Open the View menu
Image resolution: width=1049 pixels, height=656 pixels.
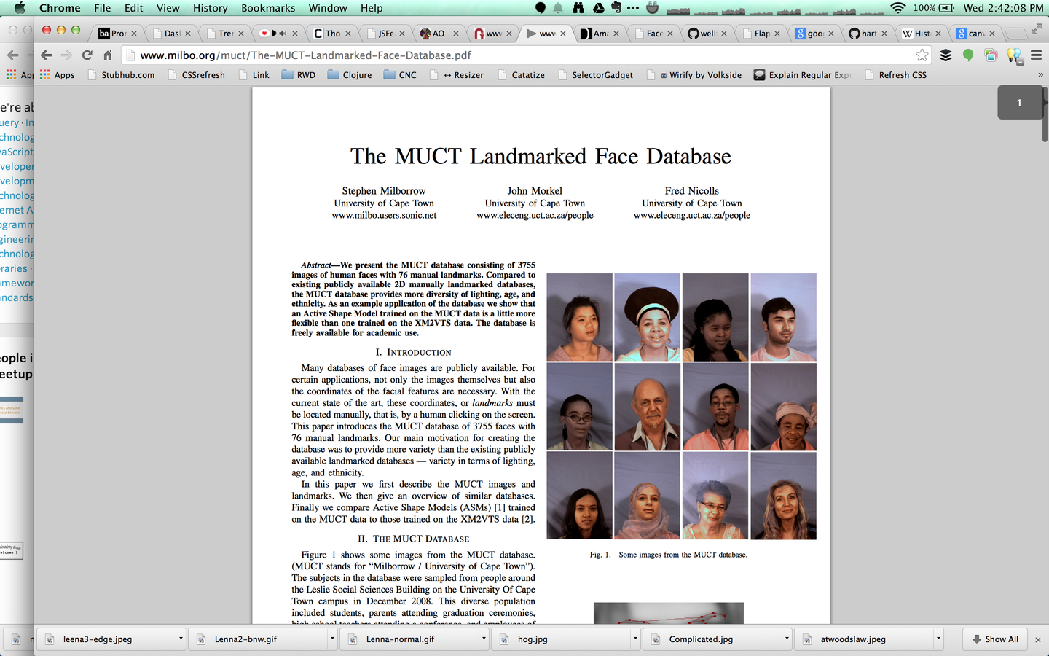168,8
